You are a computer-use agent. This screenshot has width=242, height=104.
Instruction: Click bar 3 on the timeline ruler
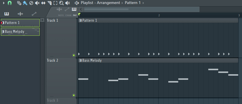(x=239, y=15)
